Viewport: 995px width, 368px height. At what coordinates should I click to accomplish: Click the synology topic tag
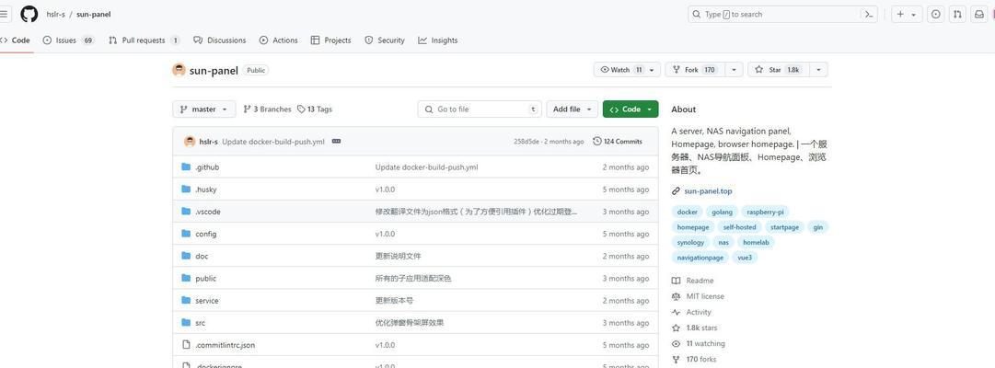pyautogui.click(x=690, y=242)
